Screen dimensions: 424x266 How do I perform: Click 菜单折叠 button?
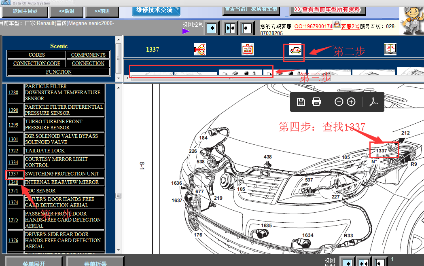pos(95,262)
